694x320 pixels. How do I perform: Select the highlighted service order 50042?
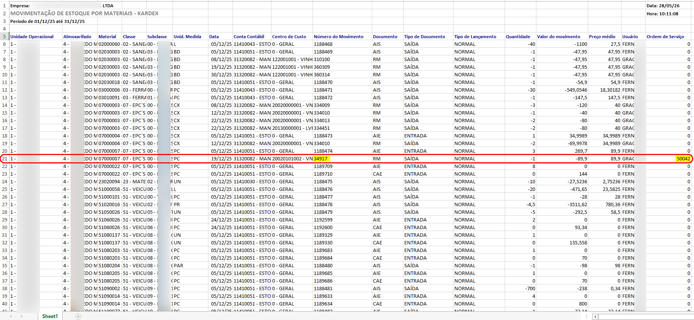[x=683, y=159]
